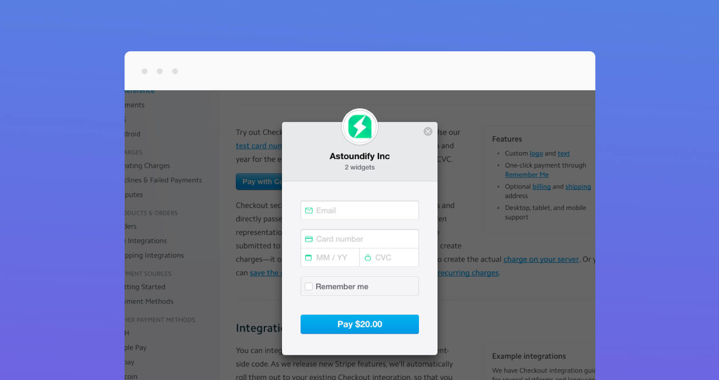The height and width of the screenshot is (380, 719).
Task: Click the calendar icon beside MM / YY
Action: pyautogui.click(x=309, y=257)
